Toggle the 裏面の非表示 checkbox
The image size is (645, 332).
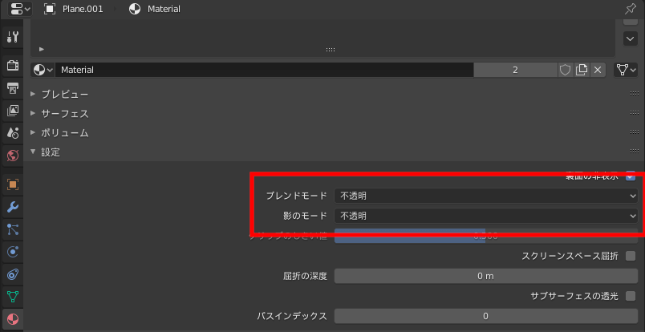click(x=631, y=176)
